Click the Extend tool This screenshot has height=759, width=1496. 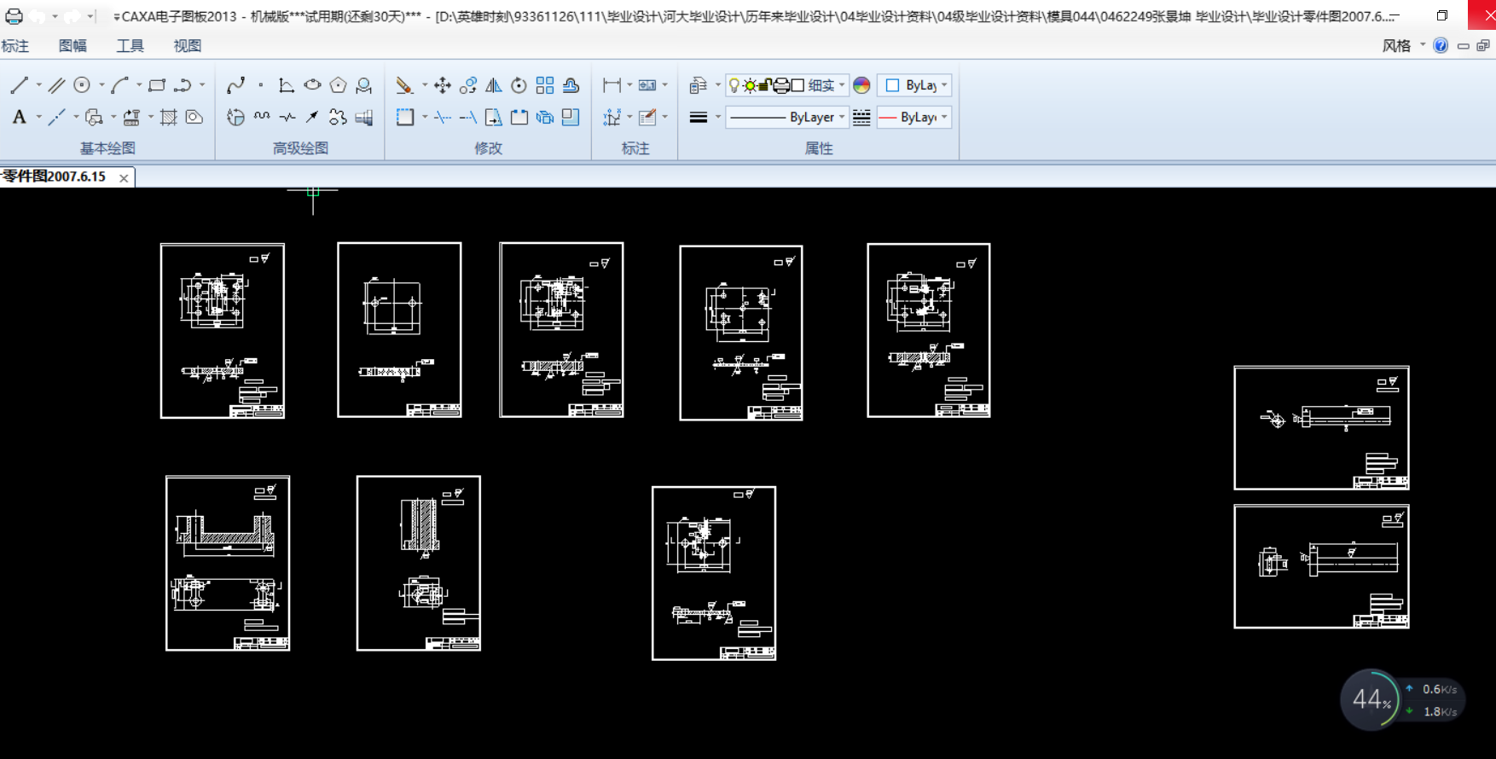point(467,117)
